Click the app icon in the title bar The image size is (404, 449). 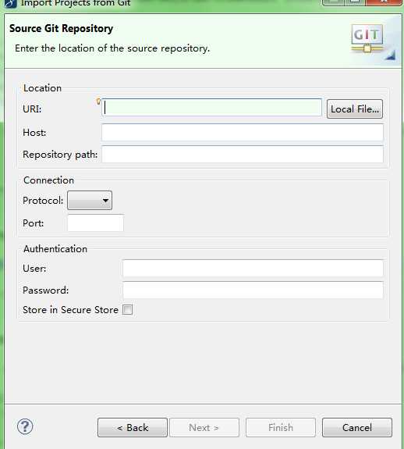[10, 3]
